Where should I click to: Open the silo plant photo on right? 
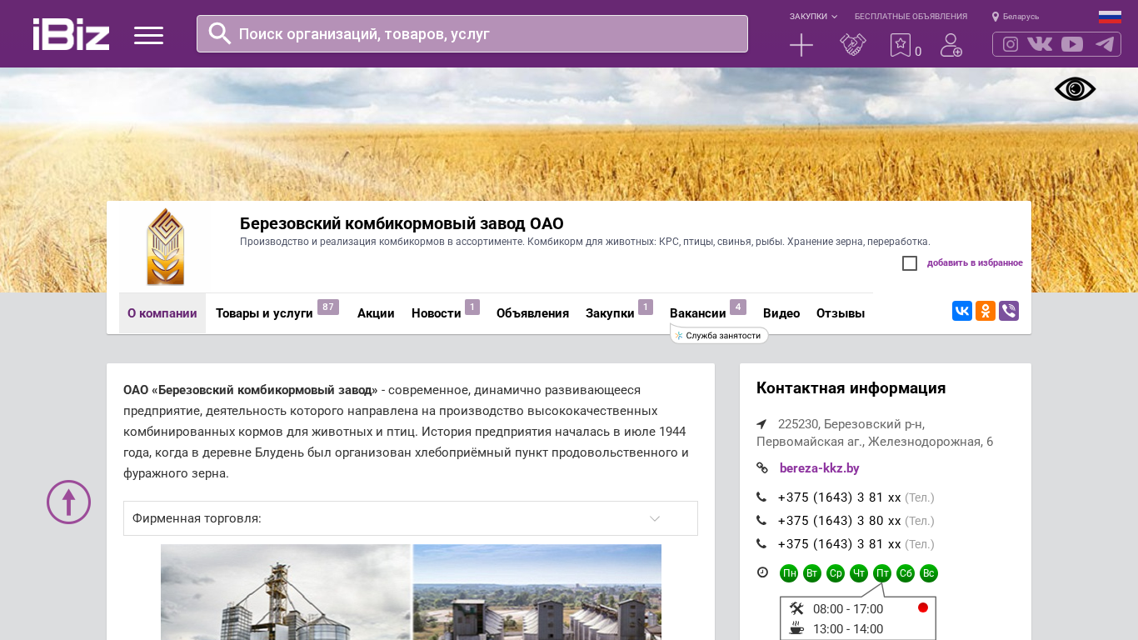pos(537,592)
